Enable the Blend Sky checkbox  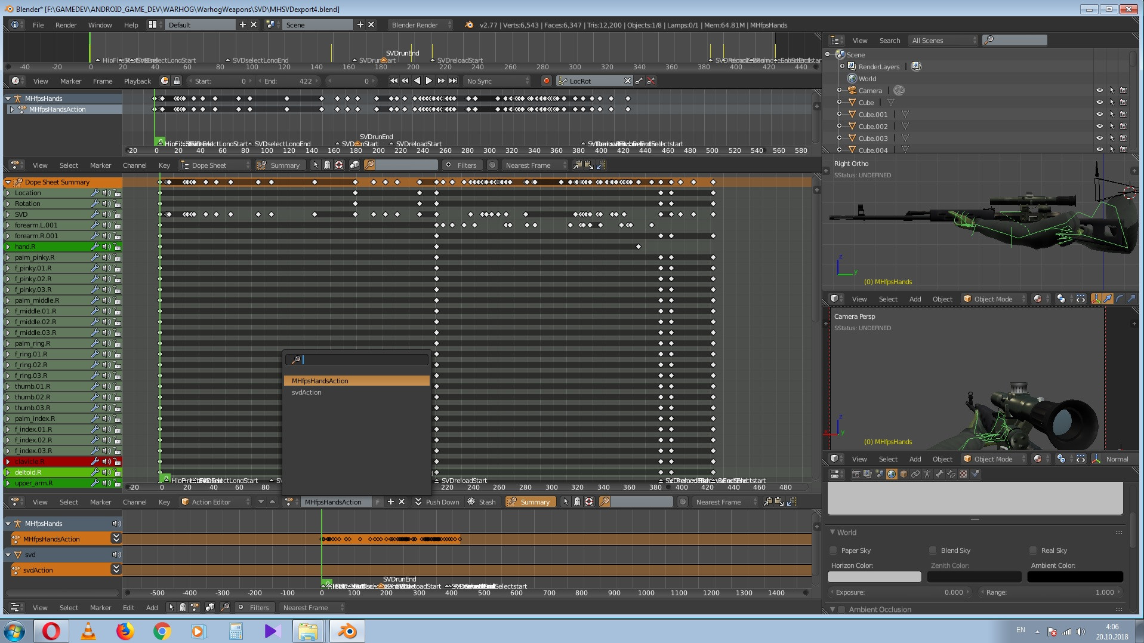click(x=933, y=550)
